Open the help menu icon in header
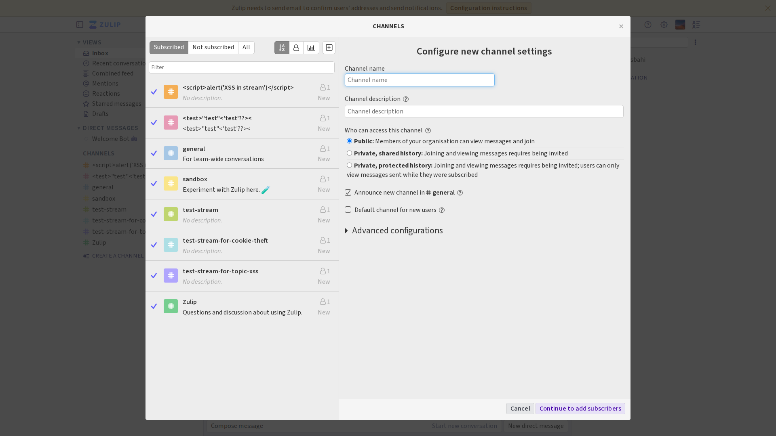Screen dimensions: 776x436 (x=648, y=25)
